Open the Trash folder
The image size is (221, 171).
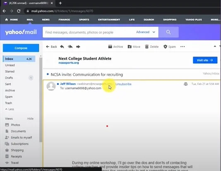click(8, 103)
